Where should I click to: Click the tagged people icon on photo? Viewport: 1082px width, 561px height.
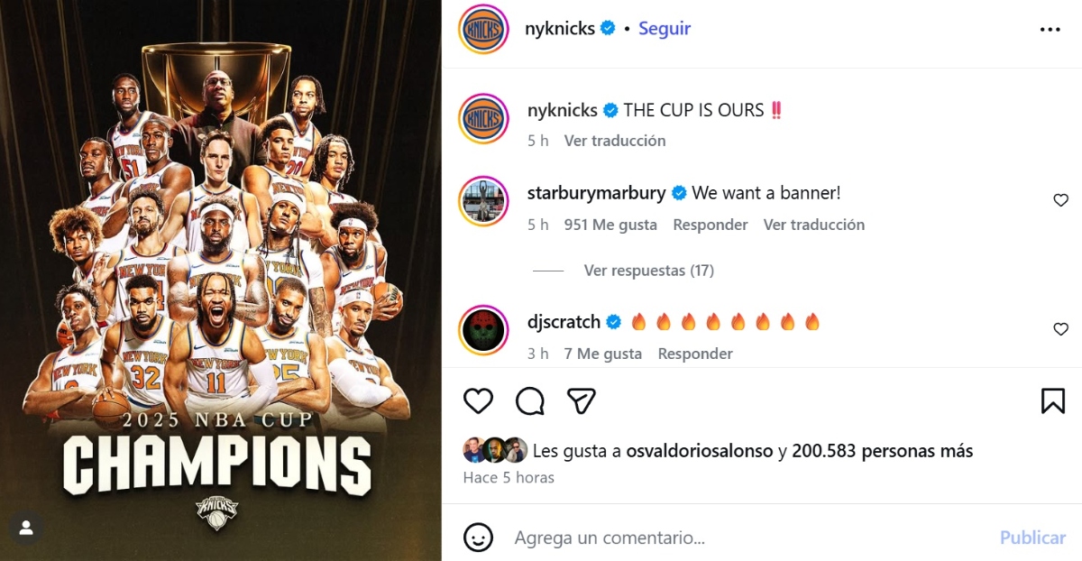[26, 528]
